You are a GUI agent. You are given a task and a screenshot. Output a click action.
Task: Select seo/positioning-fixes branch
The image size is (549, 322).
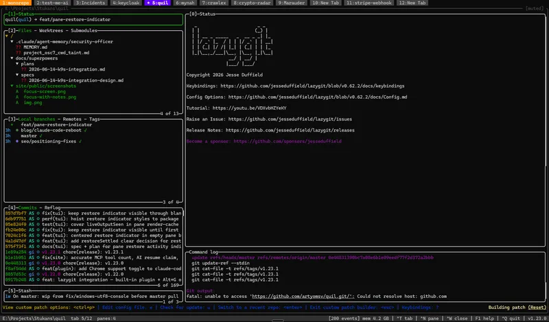[93, 142]
